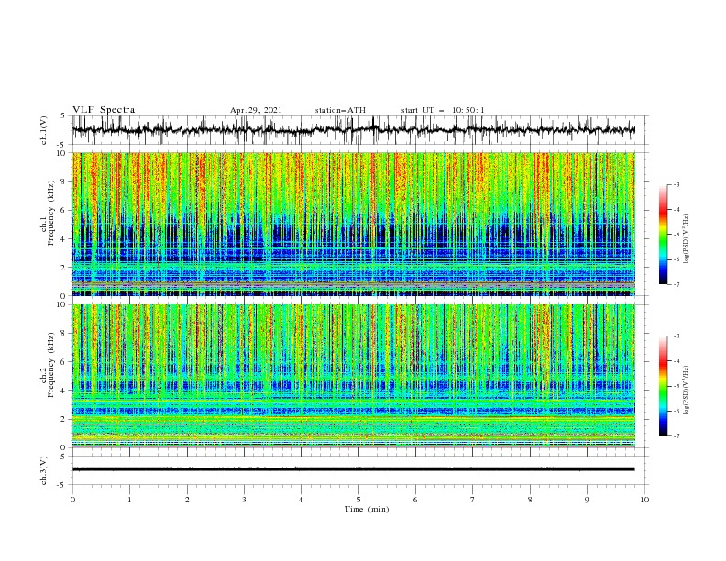This screenshot has width=726, height=561.
Task: Click the 'VLF Spectra' title text
Action: click(x=104, y=110)
